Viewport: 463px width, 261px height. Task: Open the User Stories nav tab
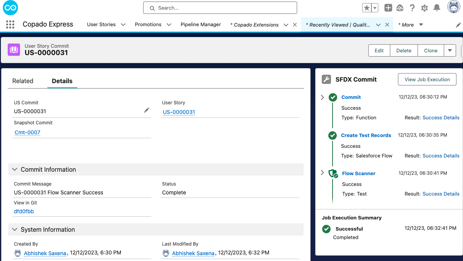(x=101, y=25)
